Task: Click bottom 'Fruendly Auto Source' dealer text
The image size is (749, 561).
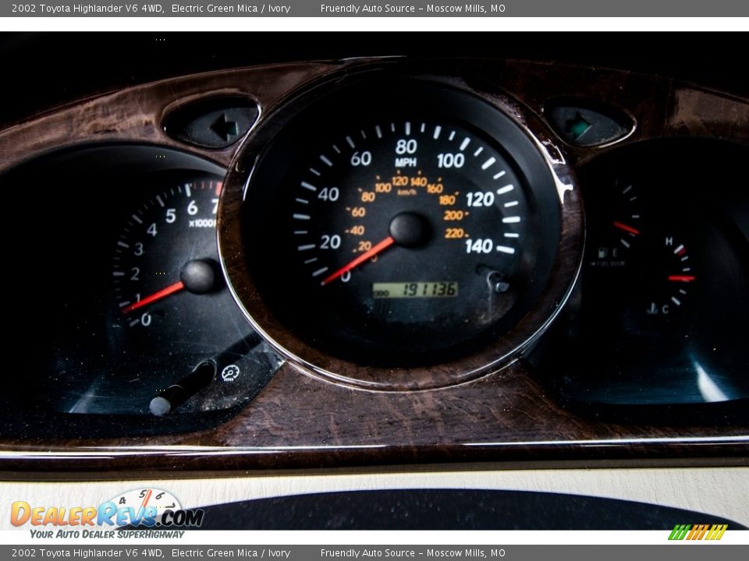Action: pos(367,553)
